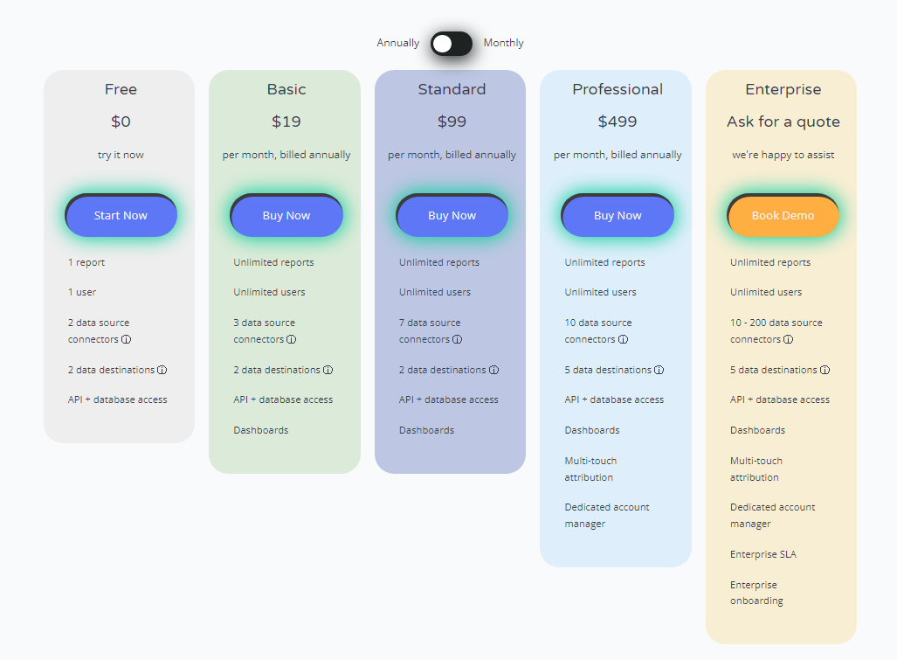Click info icon beside Free plan connectors
Image resolution: width=897 pixels, height=660 pixels.
tap(126, 339)
